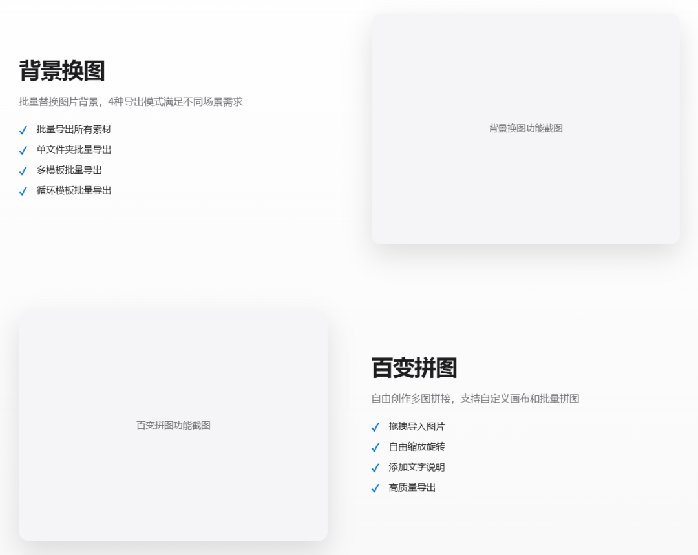Click the 循环模板批量导出 list entry
698x555 pixels.
click(x=73, y=191)
